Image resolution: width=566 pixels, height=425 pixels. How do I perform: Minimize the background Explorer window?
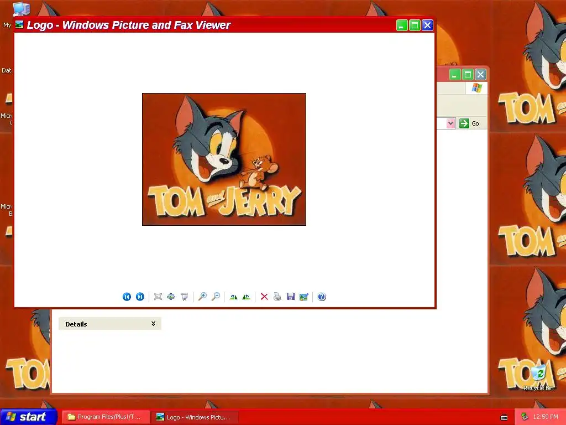(454, 75)
